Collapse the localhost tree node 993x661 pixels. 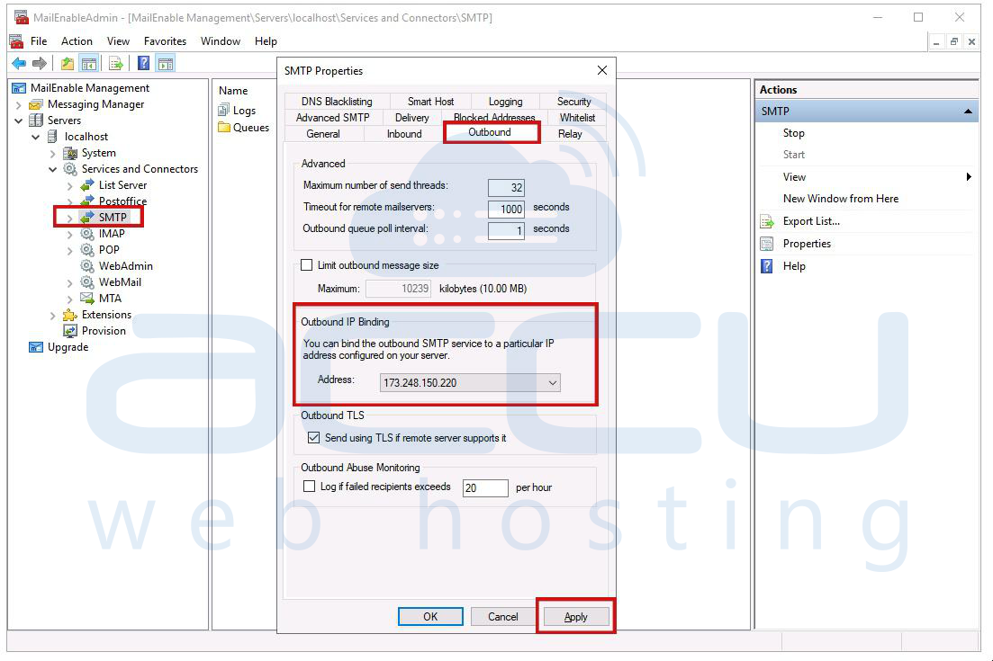35,137
